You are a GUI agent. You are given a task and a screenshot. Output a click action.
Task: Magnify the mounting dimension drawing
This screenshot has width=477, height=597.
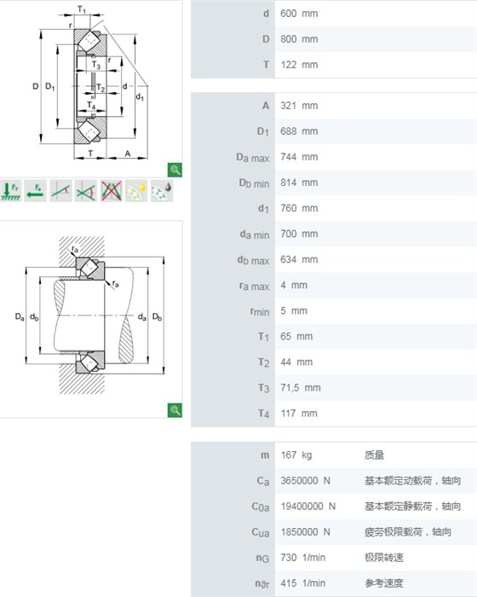175,410
